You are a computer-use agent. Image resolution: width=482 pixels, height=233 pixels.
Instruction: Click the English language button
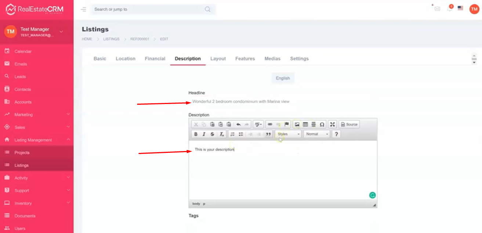283,78
